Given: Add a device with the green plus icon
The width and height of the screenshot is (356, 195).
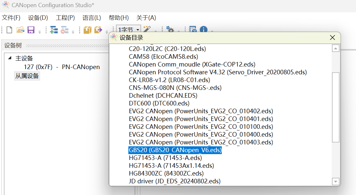Looking at the screenshot, I should pyautogui.click(x=54, y=30).
